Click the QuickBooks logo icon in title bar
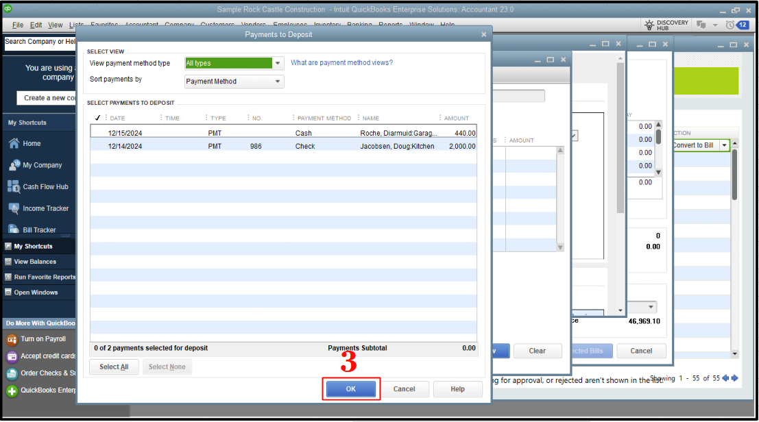The width and height of the screenshot is (759, 422). [x=8, y=9]
